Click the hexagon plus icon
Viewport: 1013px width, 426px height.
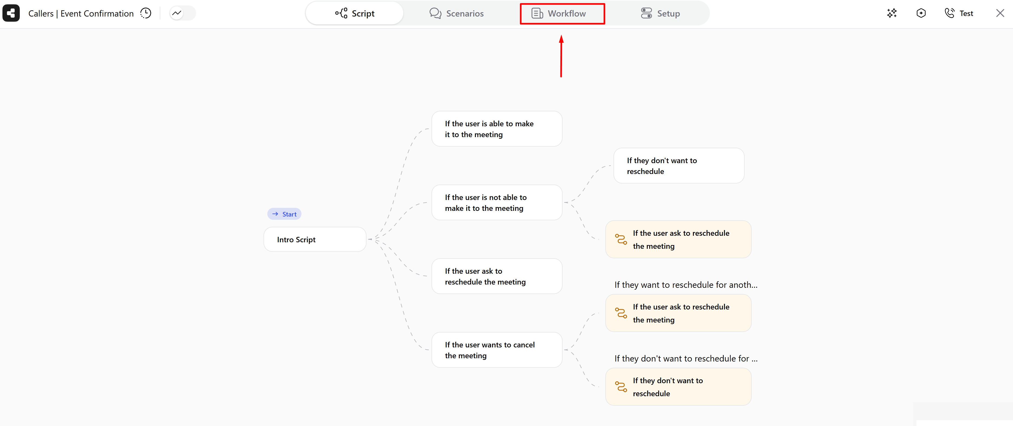[x=921, y=13]
